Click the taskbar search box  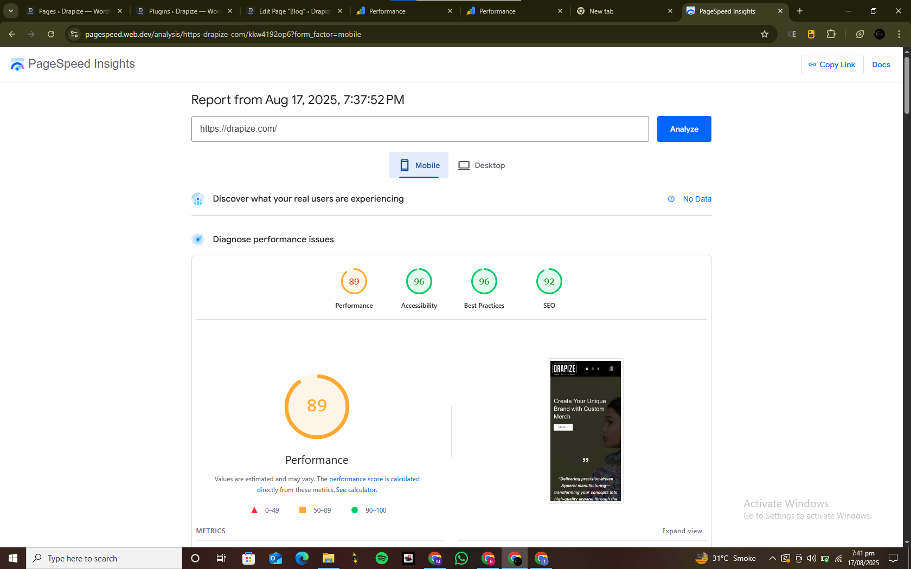(x=104, y=558)
